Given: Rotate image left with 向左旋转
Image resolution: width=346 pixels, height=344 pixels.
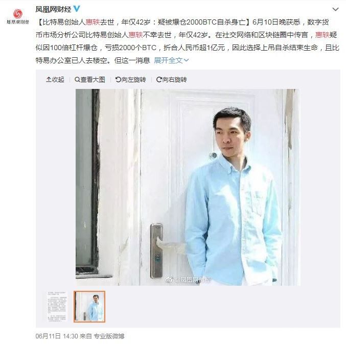Looking at the screenshot, I should pos(131,80).
